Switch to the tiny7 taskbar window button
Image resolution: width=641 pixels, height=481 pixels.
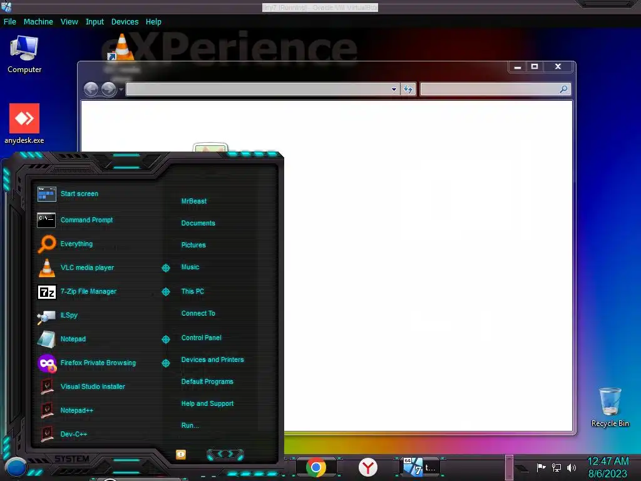click(419, 467)
